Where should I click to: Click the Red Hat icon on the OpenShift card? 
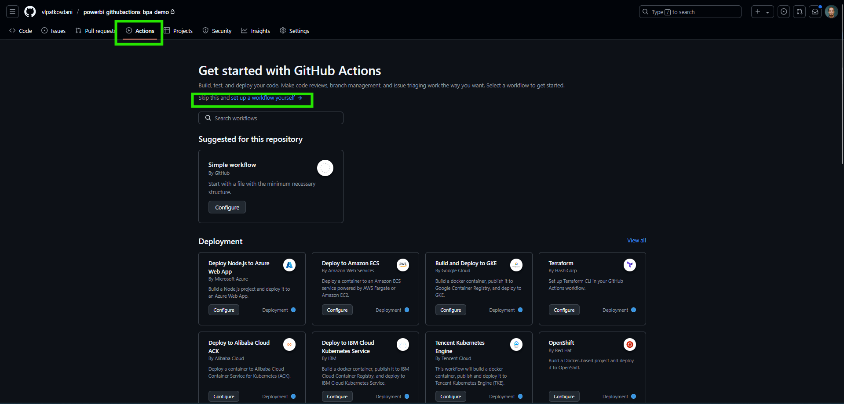coord(629,344)
